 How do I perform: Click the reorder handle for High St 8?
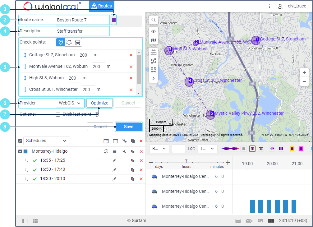[x=25, y=78]
